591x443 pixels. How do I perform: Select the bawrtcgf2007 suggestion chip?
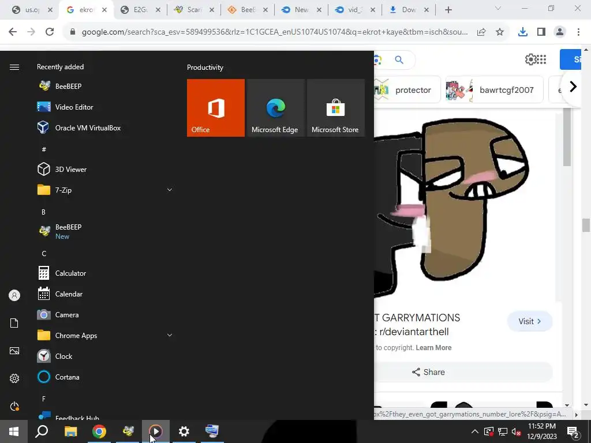pos(495,89)
